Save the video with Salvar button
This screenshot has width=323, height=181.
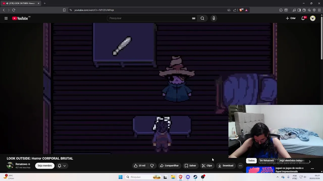(x=190, y=166)
